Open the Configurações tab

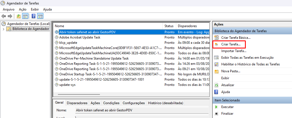(x=134, y=103)
